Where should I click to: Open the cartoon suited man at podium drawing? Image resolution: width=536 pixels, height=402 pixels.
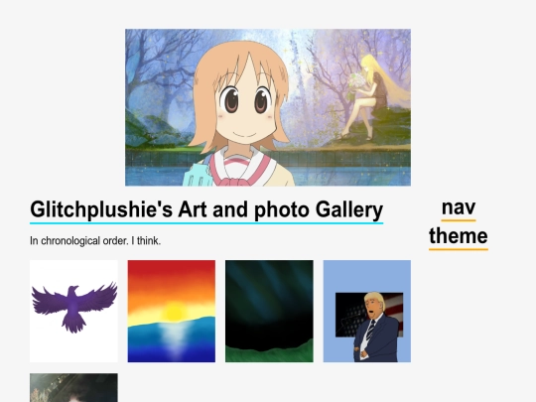pos(367,311)
